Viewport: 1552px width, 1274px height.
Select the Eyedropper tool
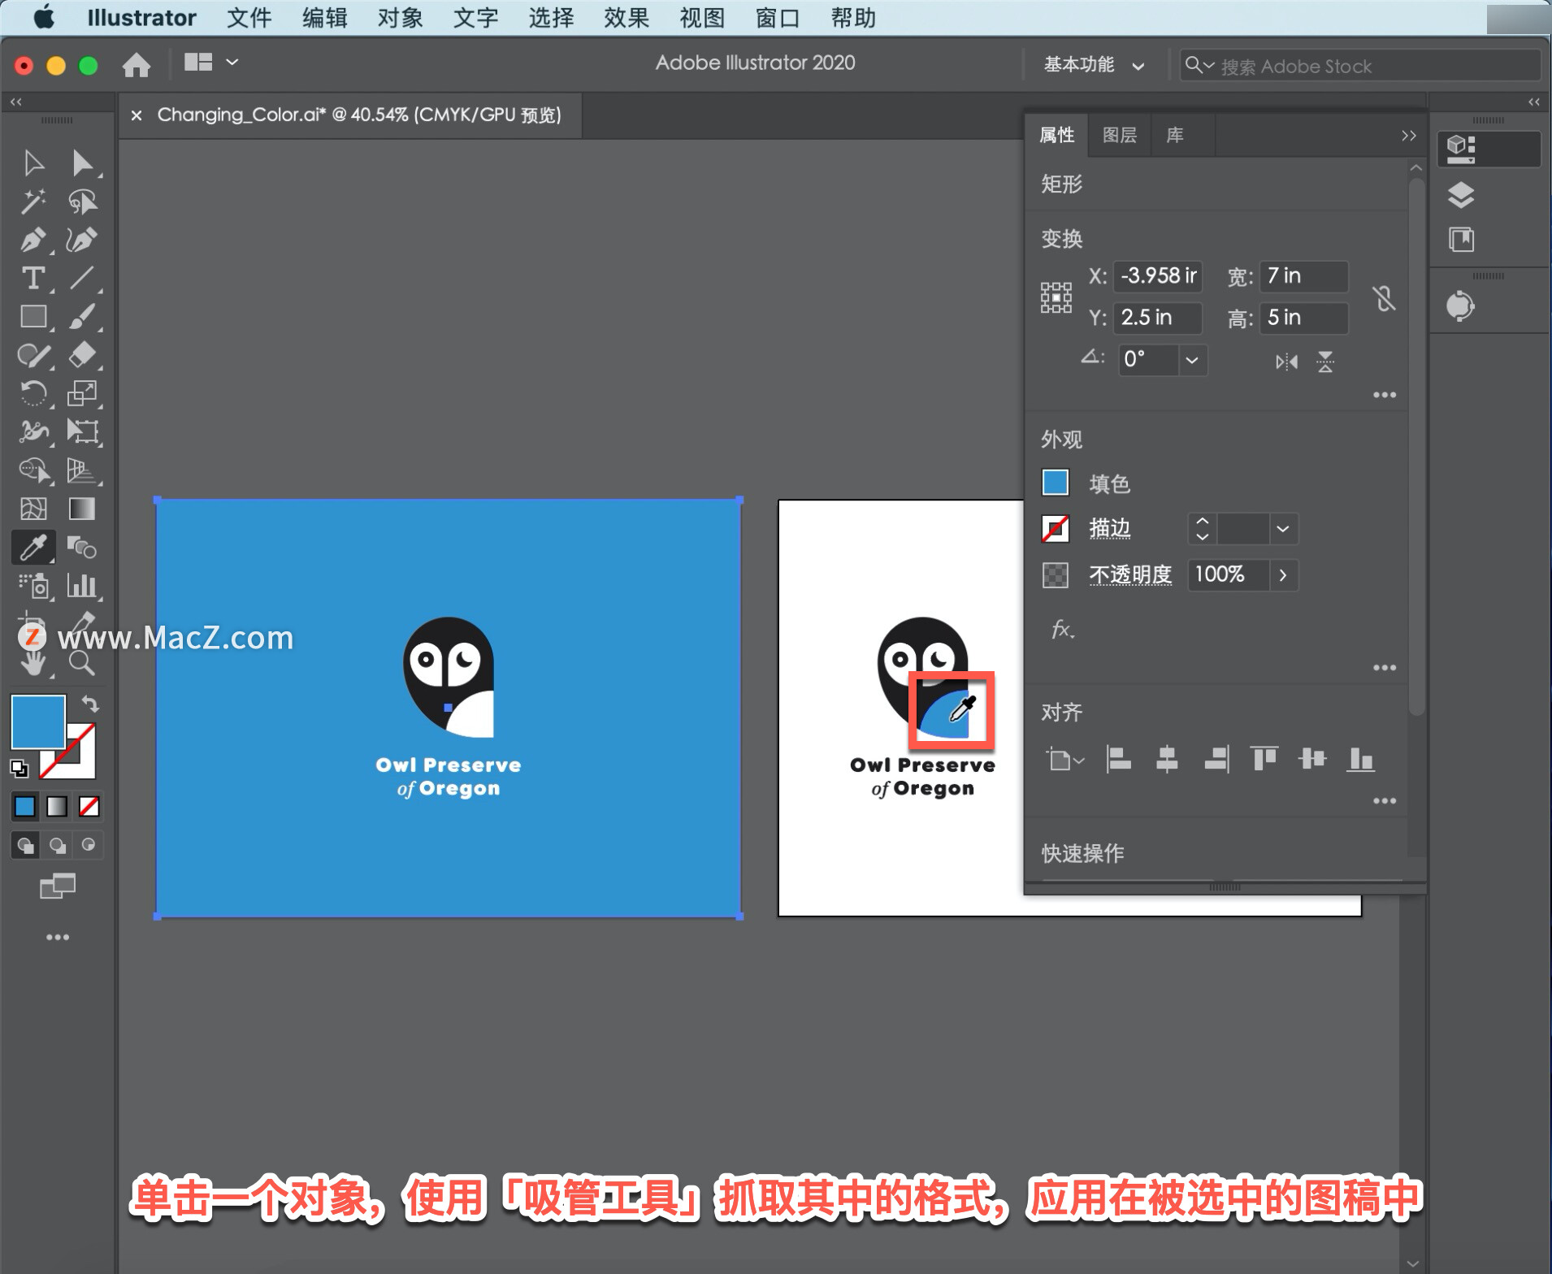coord(33,547)
